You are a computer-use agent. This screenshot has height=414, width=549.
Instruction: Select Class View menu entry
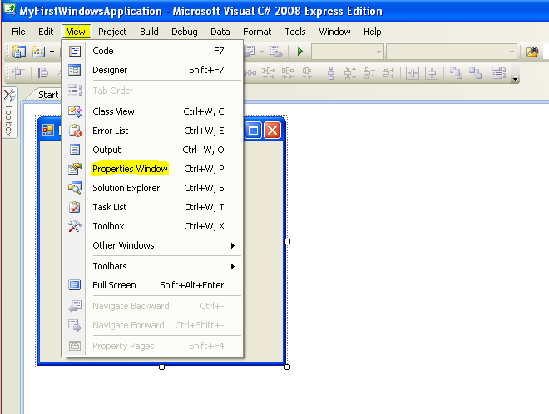152,111
